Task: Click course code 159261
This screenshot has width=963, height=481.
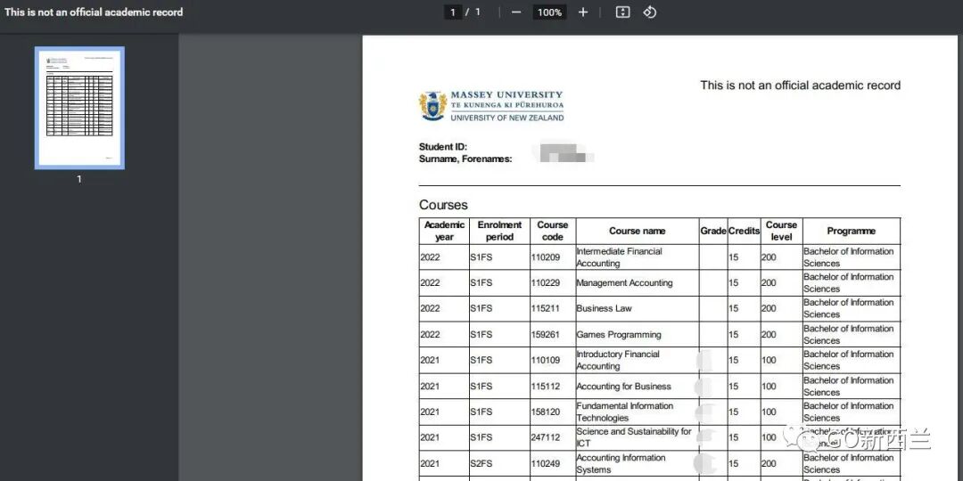Action: click(546, 335)
